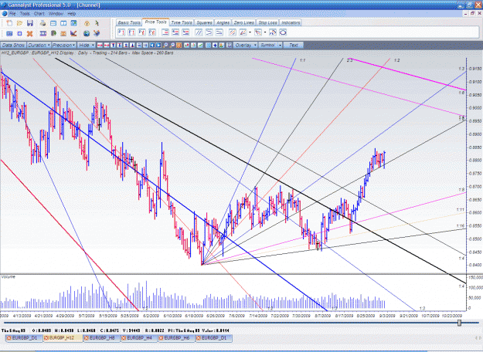This screenshot has width=483, height=352.
Task: Click the small blue square icon
Action: (19, 33)
